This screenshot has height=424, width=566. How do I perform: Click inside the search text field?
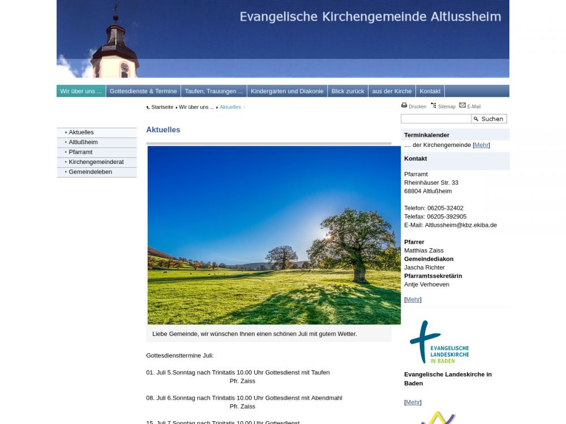click(x=436, y=119)
